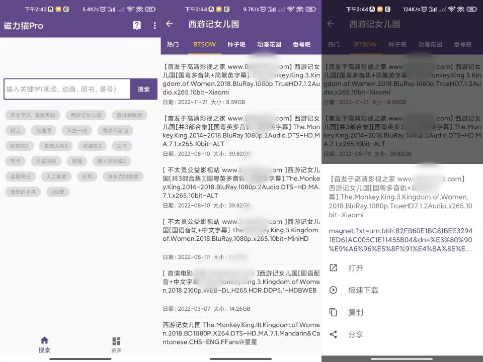Tap the 复制 copy icon in the bottom sheet

333,312
